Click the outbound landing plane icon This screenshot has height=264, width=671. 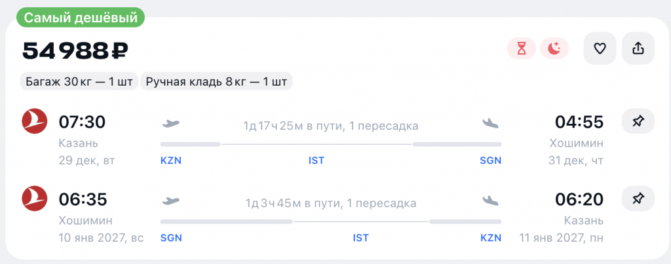[x=491, y=123]
